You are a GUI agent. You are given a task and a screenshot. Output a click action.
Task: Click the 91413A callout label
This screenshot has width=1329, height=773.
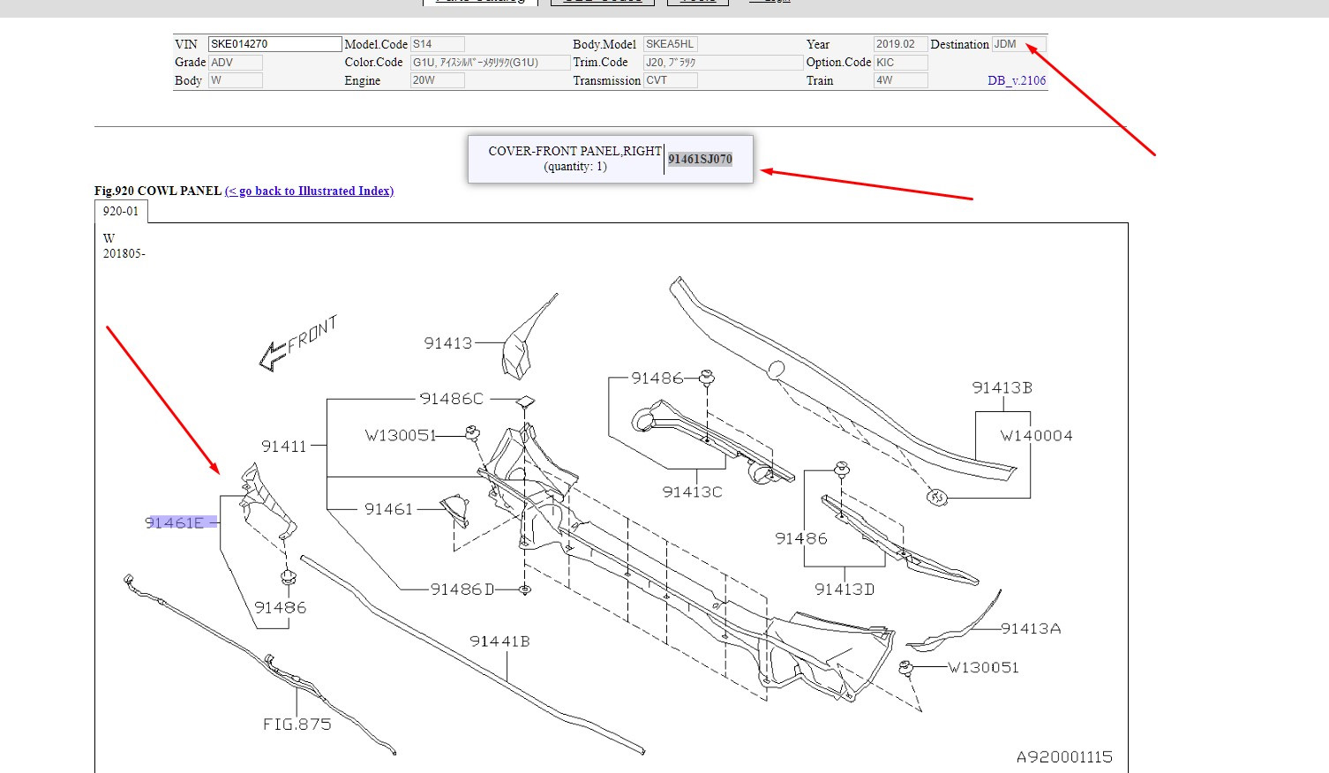click(1031, 629)
